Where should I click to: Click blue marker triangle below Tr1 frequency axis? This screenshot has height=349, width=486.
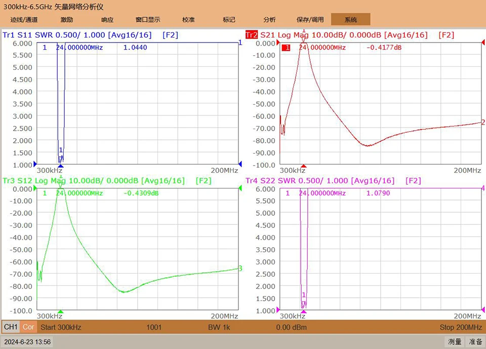pyautogui.click(x=61, y=166)
